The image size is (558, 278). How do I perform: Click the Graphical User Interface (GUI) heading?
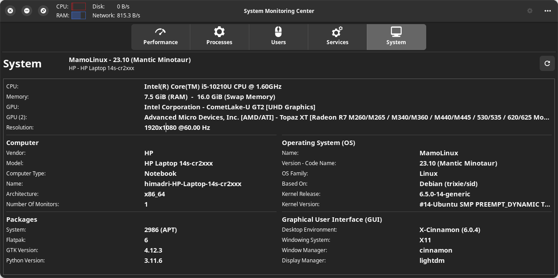(332, 220)
